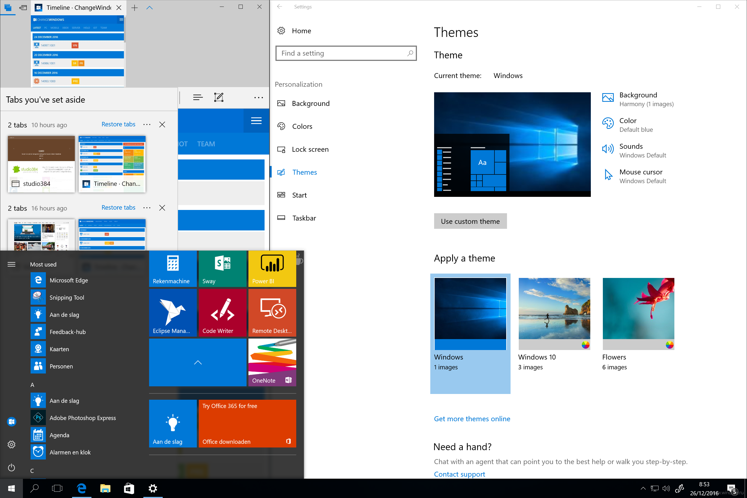Open the Taskbar settings page
The height and width of the screenshot is (498, 747).
tap(297, 218)
